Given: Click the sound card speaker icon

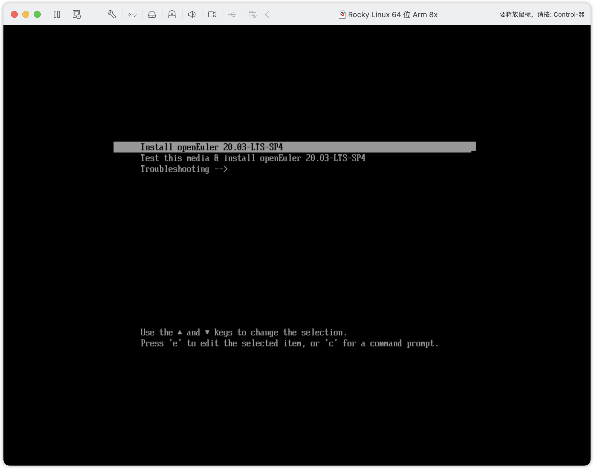Looking at the screenshot, I should pyautogui.click(x=192, y=14).
